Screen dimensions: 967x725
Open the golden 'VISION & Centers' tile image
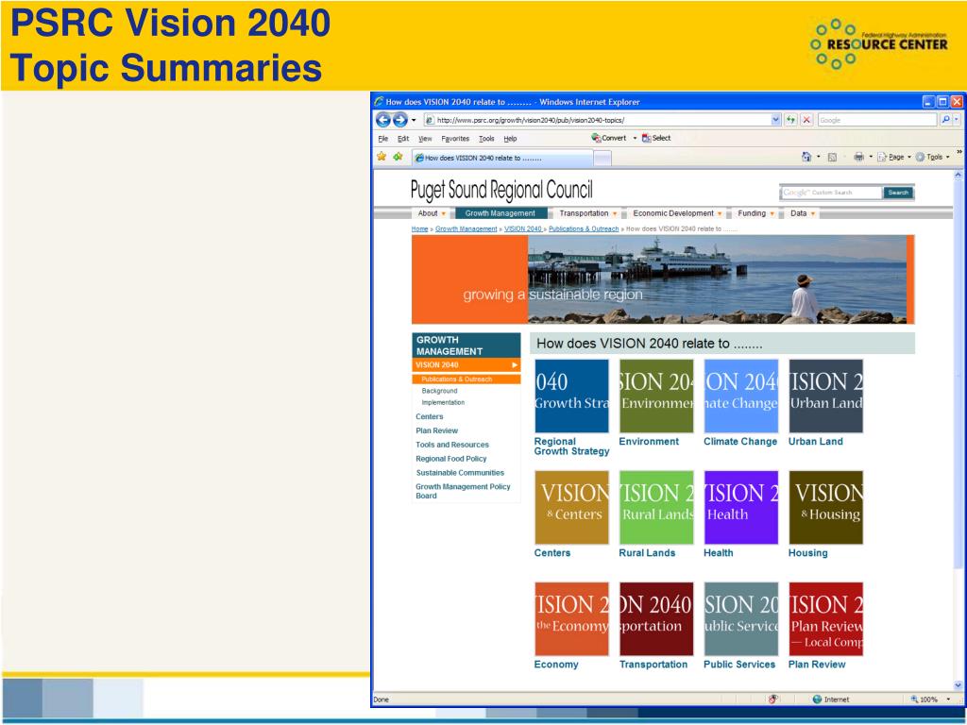coord(571,507)
